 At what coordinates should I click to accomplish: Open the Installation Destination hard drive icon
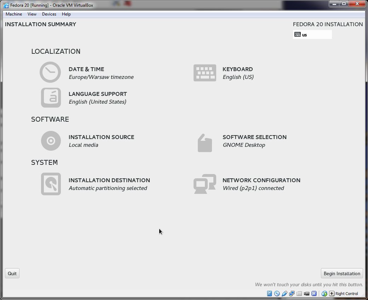(x=51, y=184)
